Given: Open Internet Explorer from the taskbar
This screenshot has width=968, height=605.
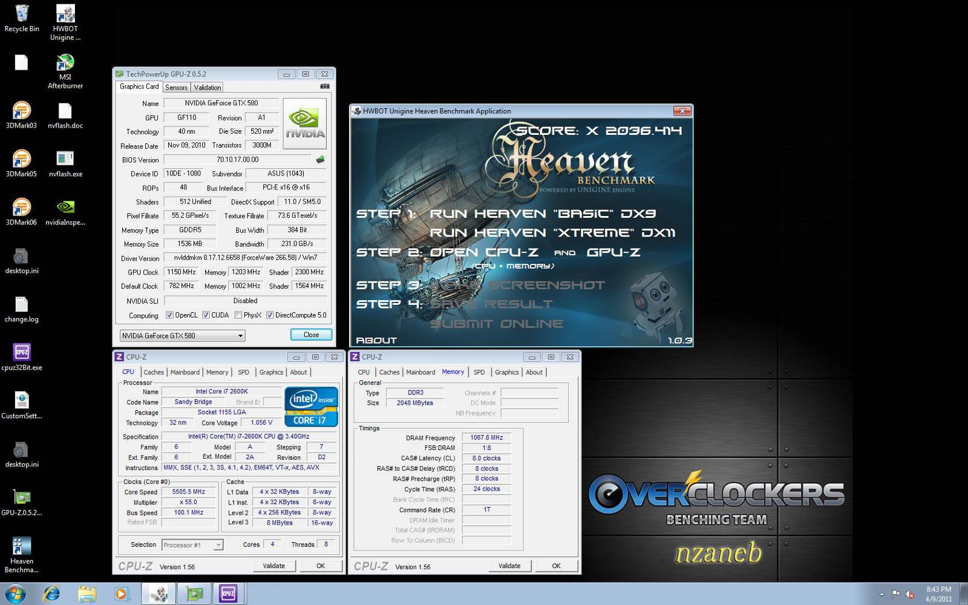Looking at the screenshot, I should coord(52,594).
